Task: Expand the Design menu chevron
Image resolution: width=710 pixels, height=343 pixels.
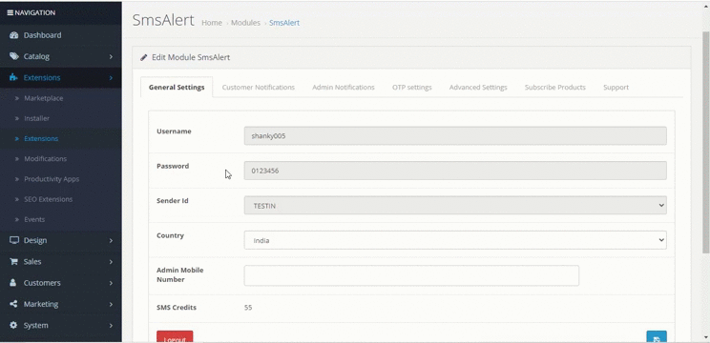Action: 111,241
